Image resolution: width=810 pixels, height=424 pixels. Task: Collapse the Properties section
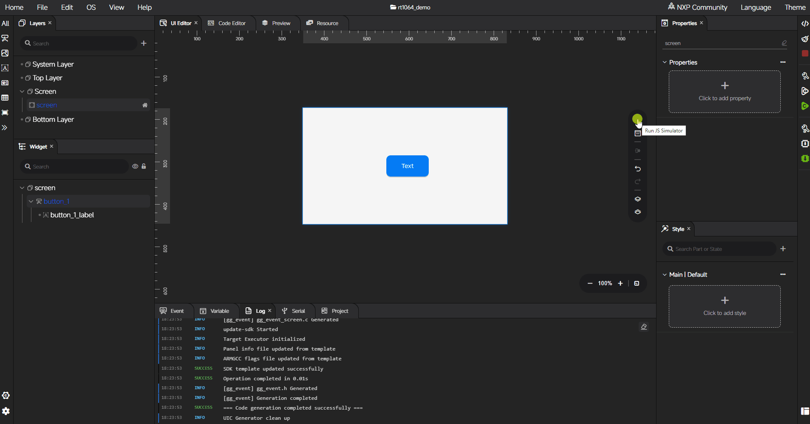(665, 62)
